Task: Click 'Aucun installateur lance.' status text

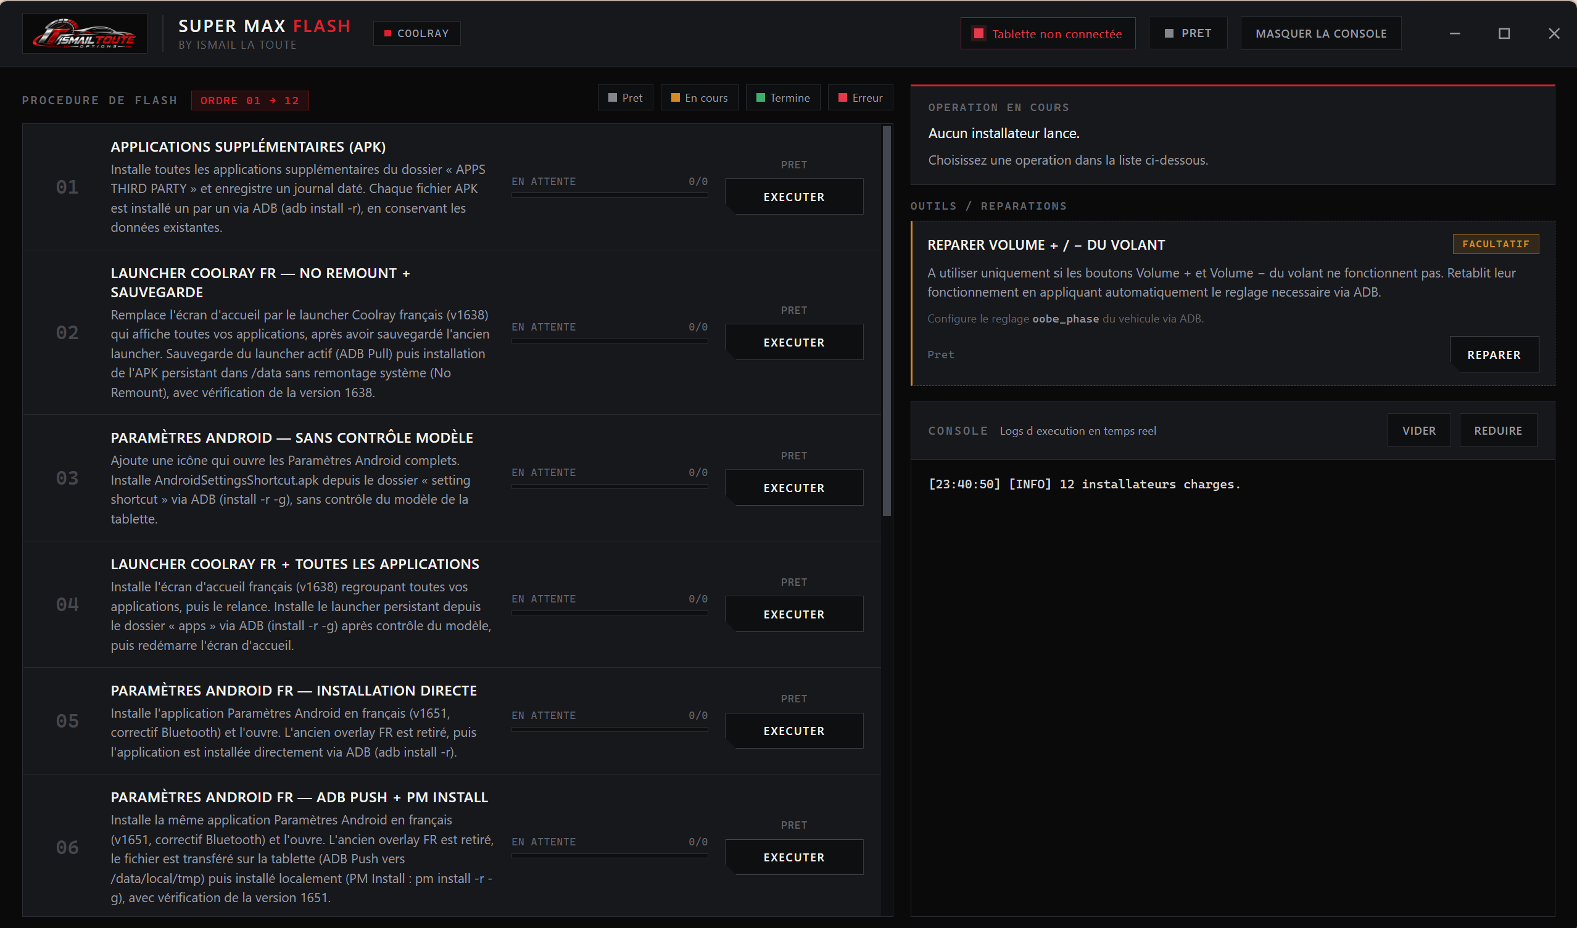Action: click(1004, 133)
